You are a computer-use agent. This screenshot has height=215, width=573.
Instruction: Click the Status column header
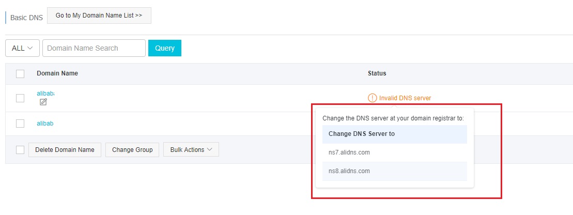click(377, 73)
